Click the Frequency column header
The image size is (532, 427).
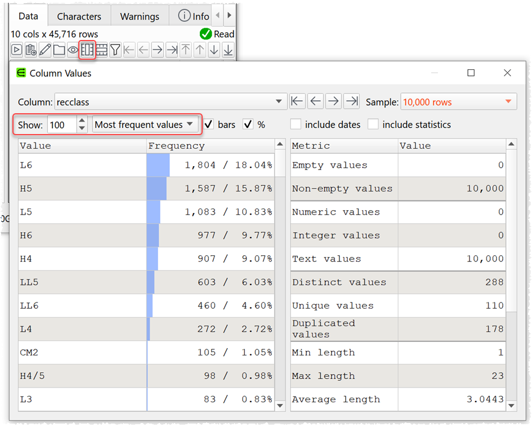[x=210, y=146]
